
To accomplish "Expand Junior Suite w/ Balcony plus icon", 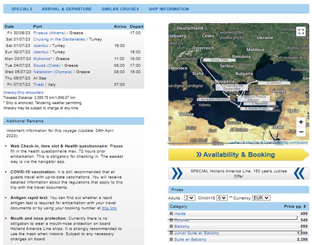I will pos(171,233).
